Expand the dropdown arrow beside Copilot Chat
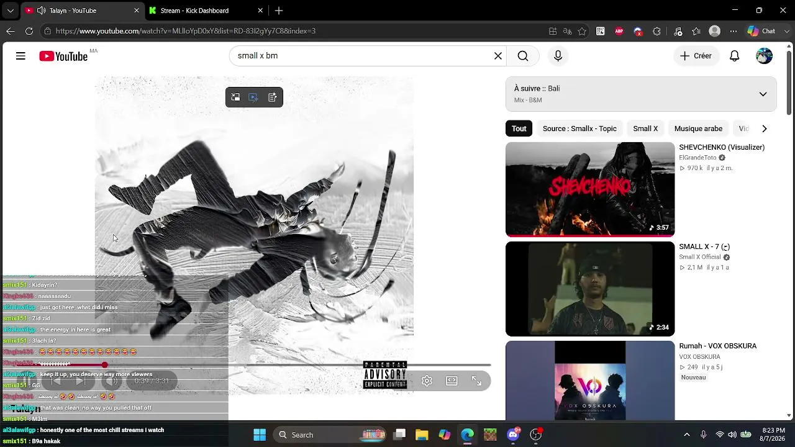This screenshot has height=447, width=795. (786, 31)
